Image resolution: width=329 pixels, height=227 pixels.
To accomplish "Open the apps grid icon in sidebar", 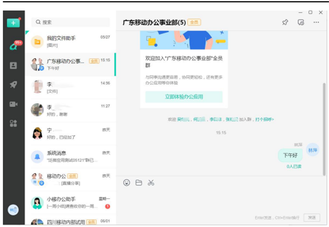I will 13,123.
